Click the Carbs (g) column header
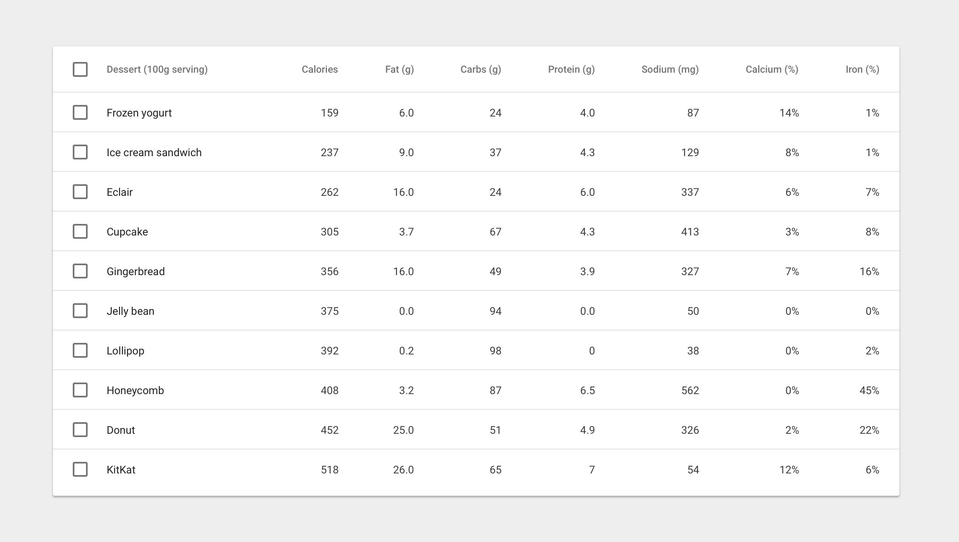 (480, 69)
